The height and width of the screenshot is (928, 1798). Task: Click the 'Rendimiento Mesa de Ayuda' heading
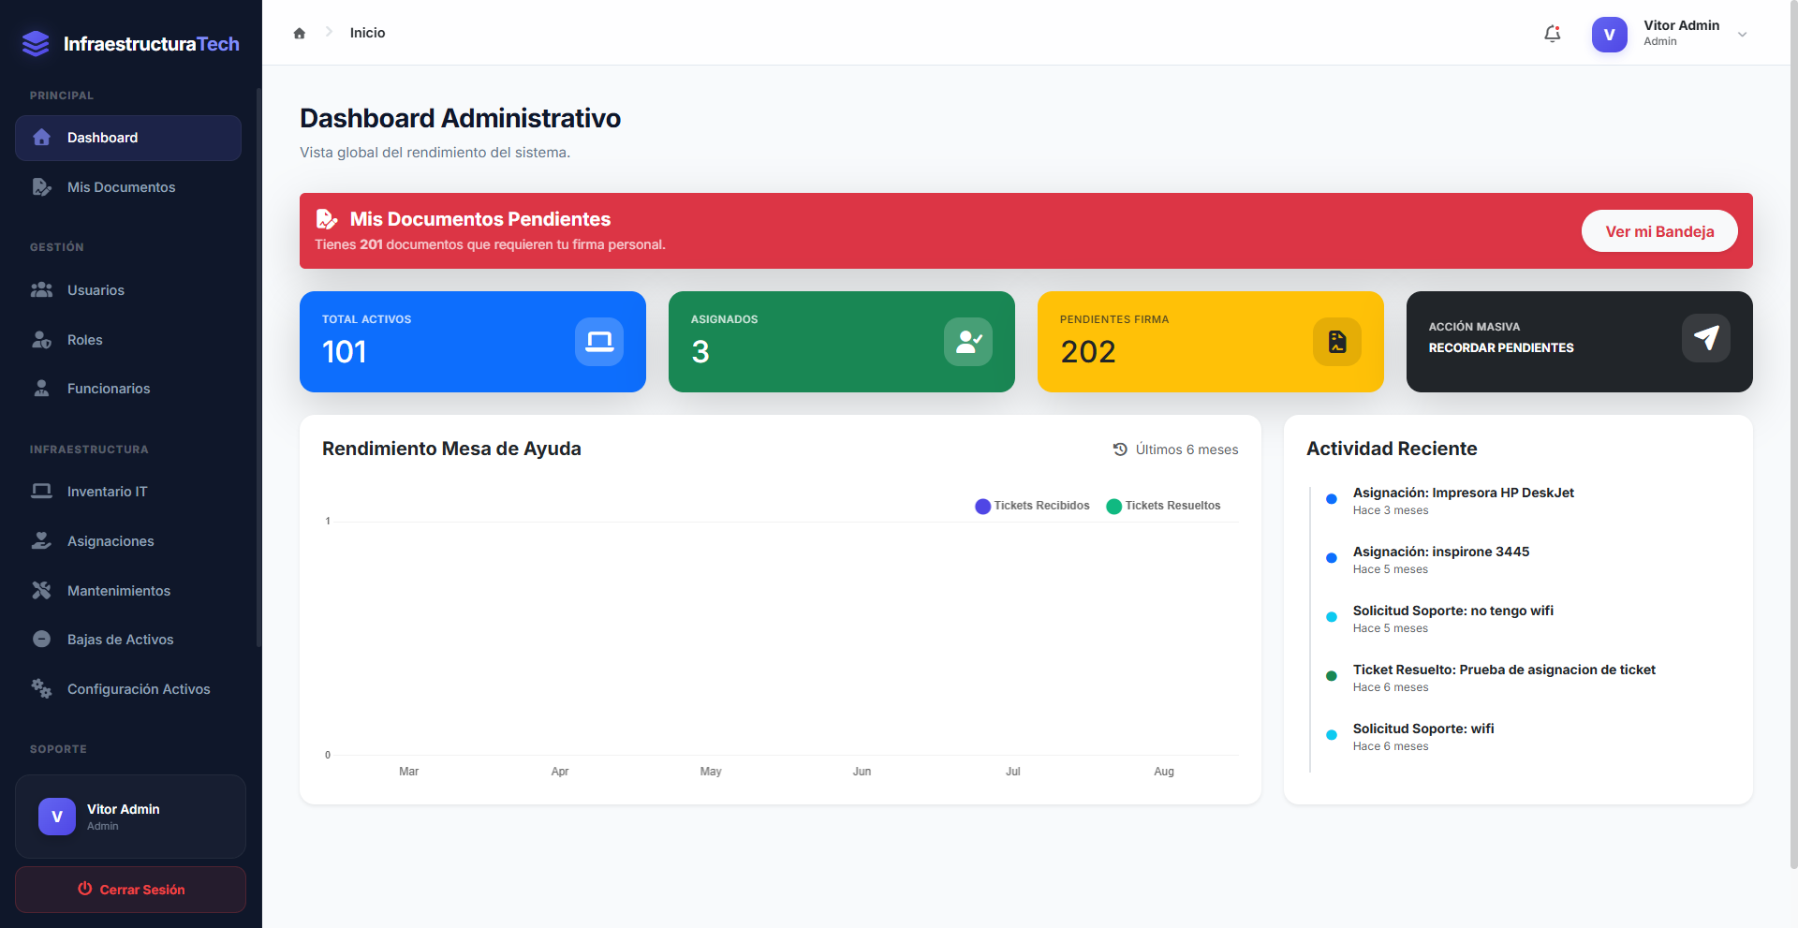pos(451,449)
